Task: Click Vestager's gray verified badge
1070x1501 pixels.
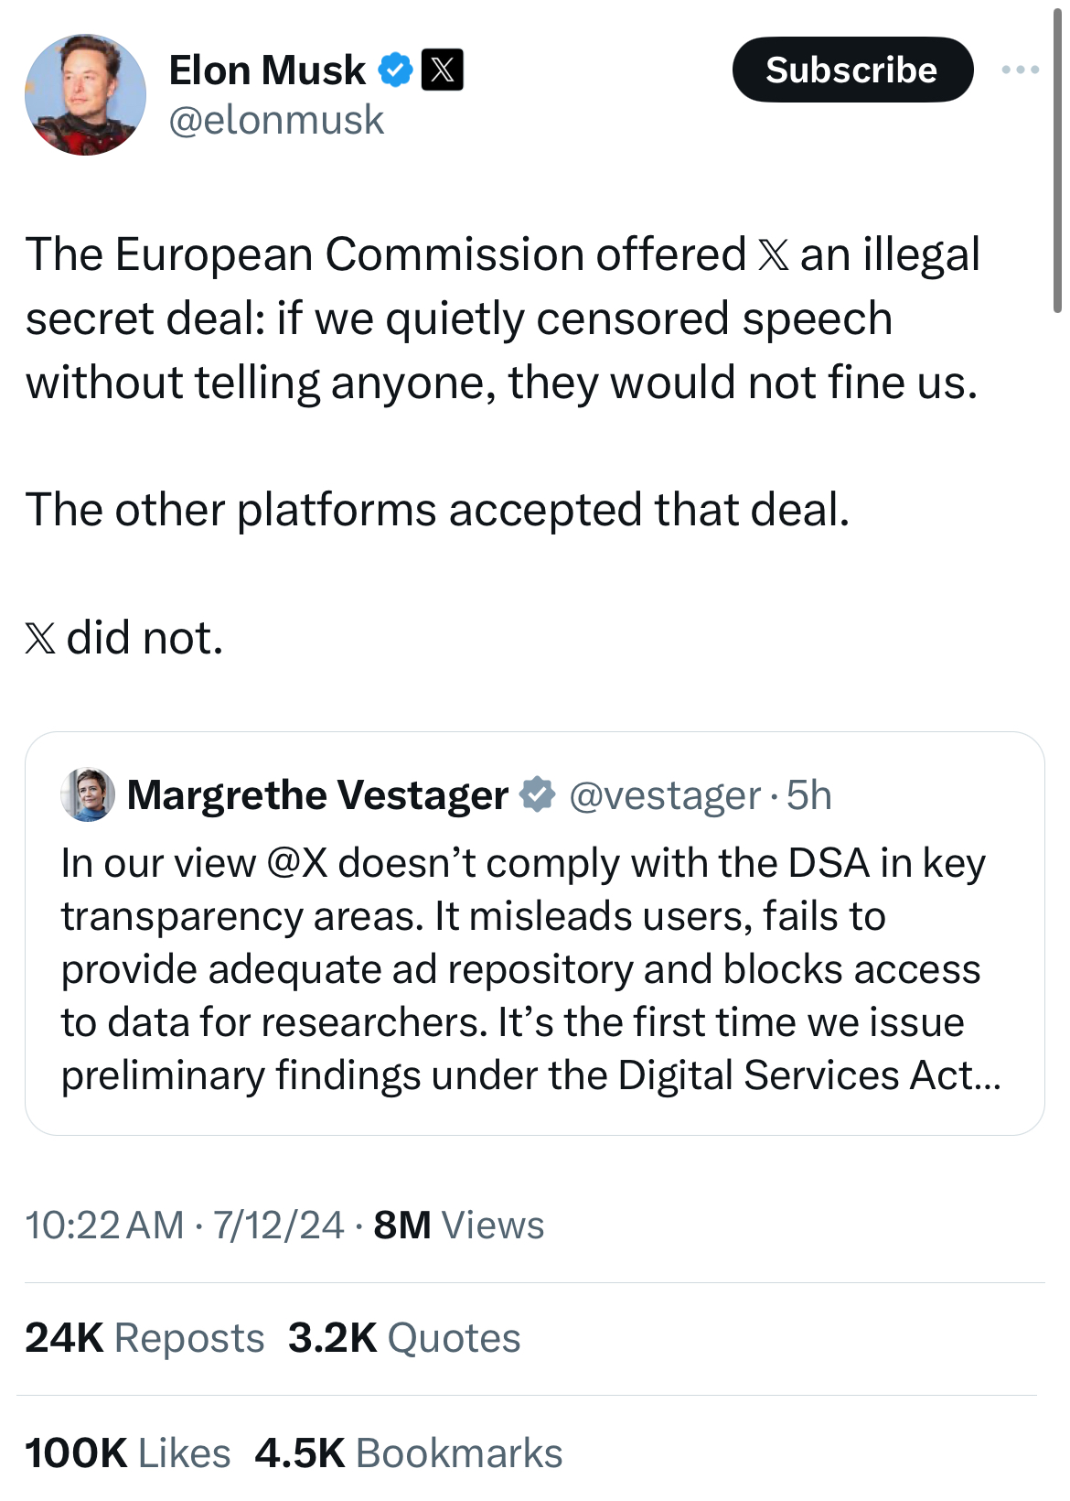Action: [x=537, y=794]
